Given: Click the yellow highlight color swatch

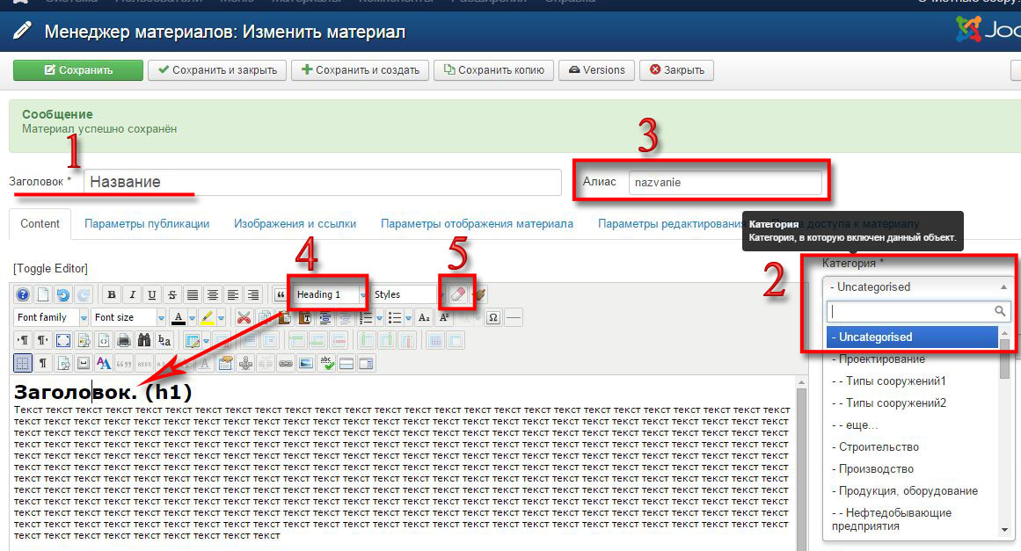Looking at the screenshot, I should click(207, 317).
